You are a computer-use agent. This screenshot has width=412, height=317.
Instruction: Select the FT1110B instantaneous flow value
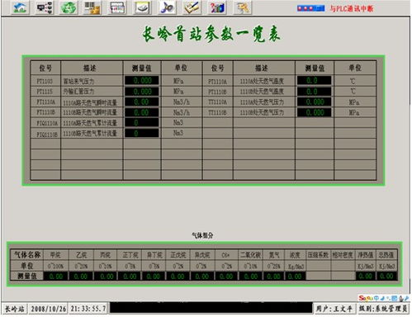(x=142, y=112)
